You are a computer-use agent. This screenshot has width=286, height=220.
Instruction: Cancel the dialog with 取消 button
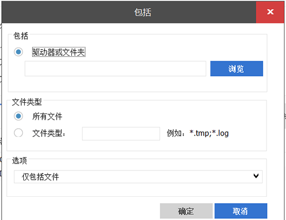click(241, 211)
